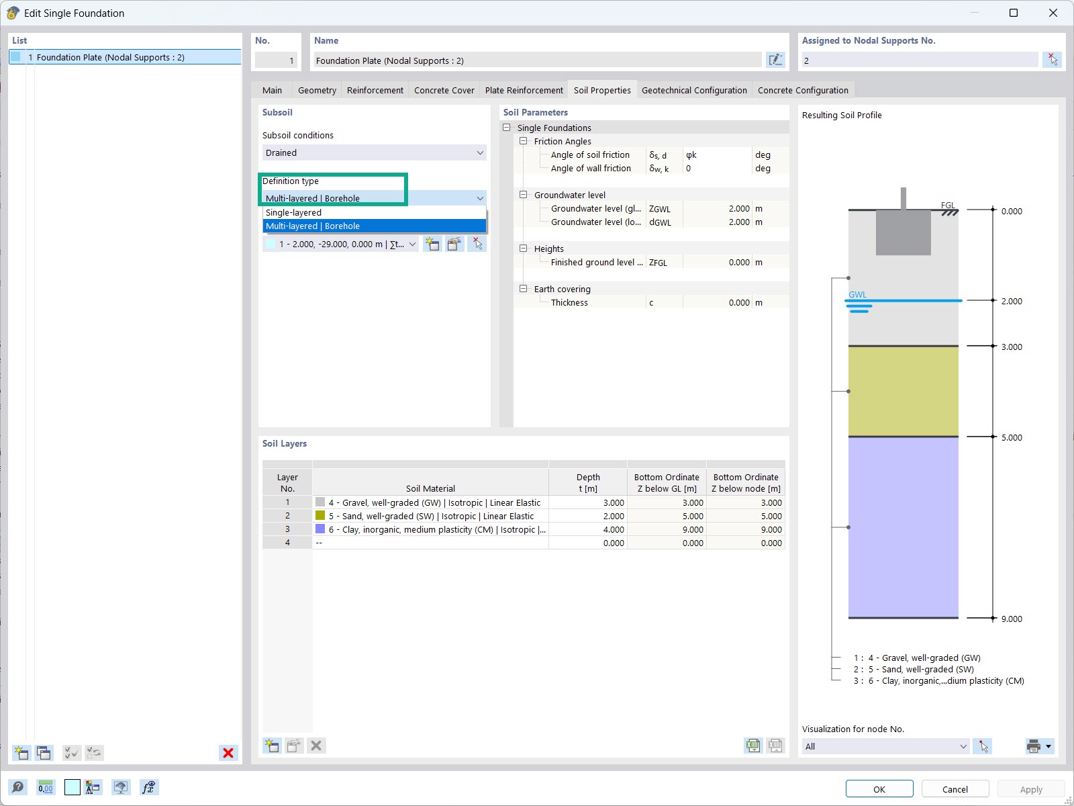Click Depth cell 3.000 of Gravel layer
The height and width of the screenshot is (806, 1074).
(x=588, y=502)
